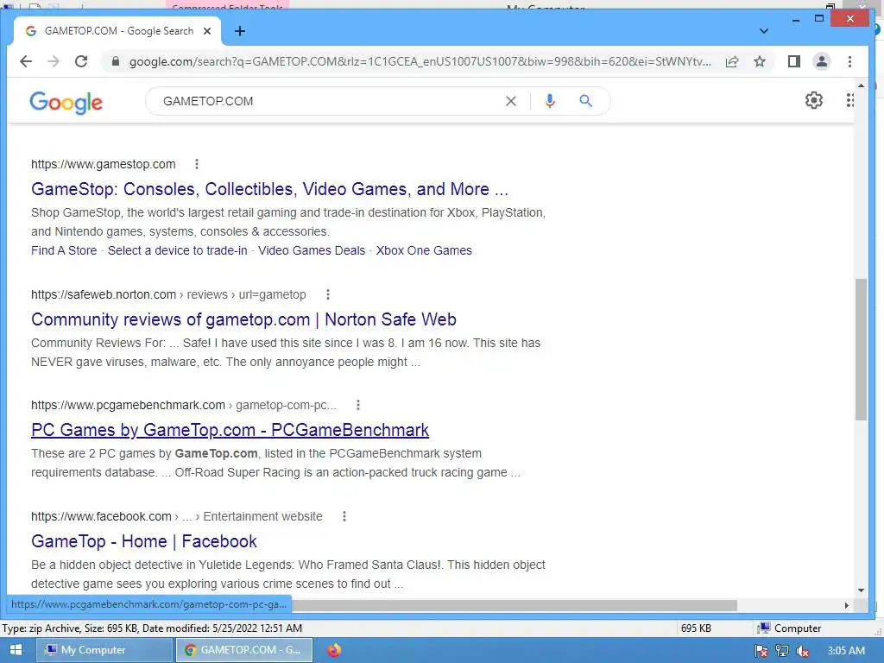Open GameStop: Consoles, Collectibles result
Screen dimensions: 884x663
[269, 189]
